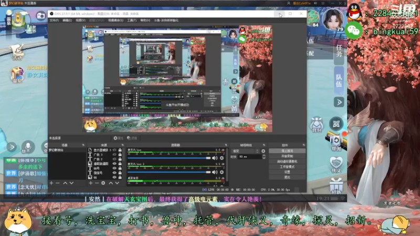
Task: Open the 编辑(E) menu
Action: [67, 20]
